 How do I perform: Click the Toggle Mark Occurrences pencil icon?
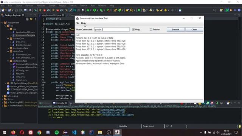point(71,10)
